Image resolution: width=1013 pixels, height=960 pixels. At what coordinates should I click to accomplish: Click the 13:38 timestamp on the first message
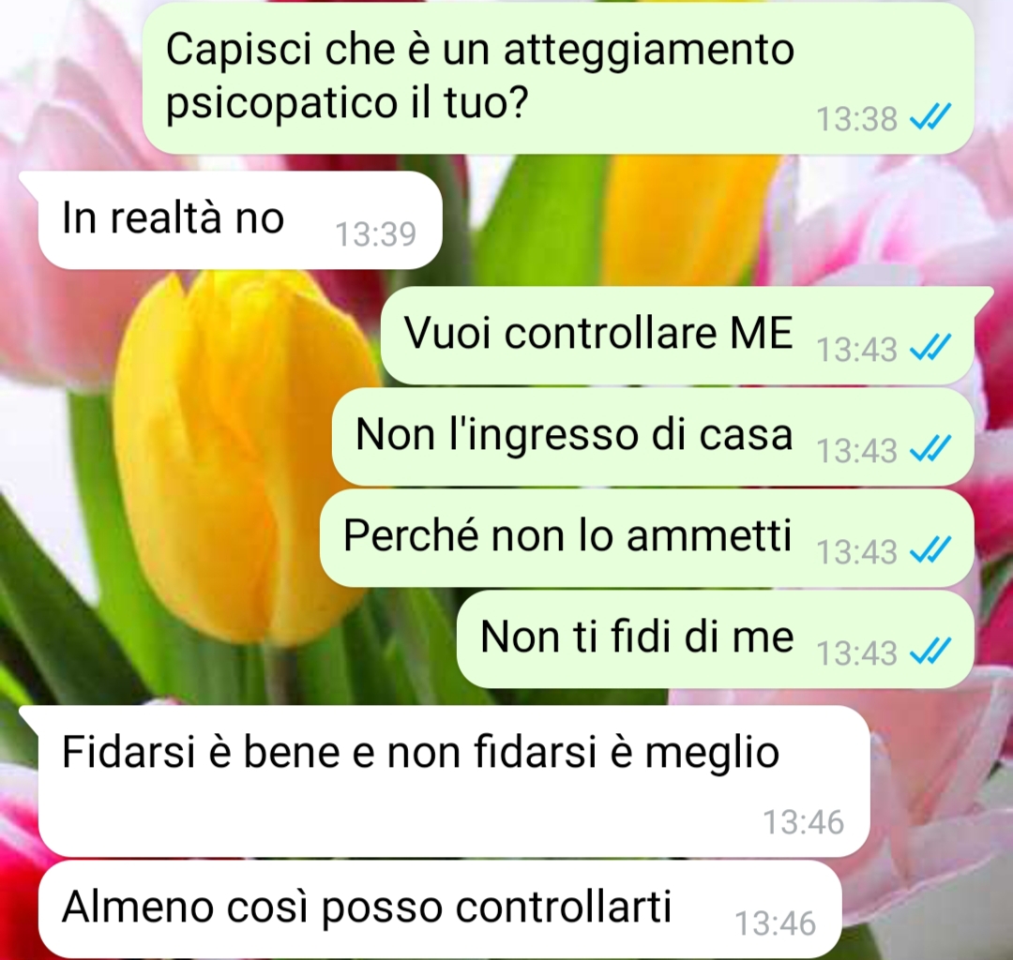pyautogui.click(x=856, y=119)
